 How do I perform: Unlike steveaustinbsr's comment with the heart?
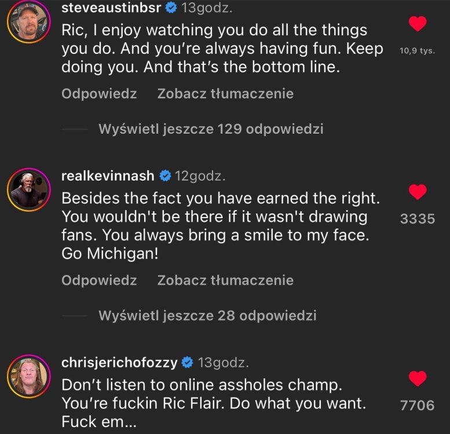tap(418, 23)
